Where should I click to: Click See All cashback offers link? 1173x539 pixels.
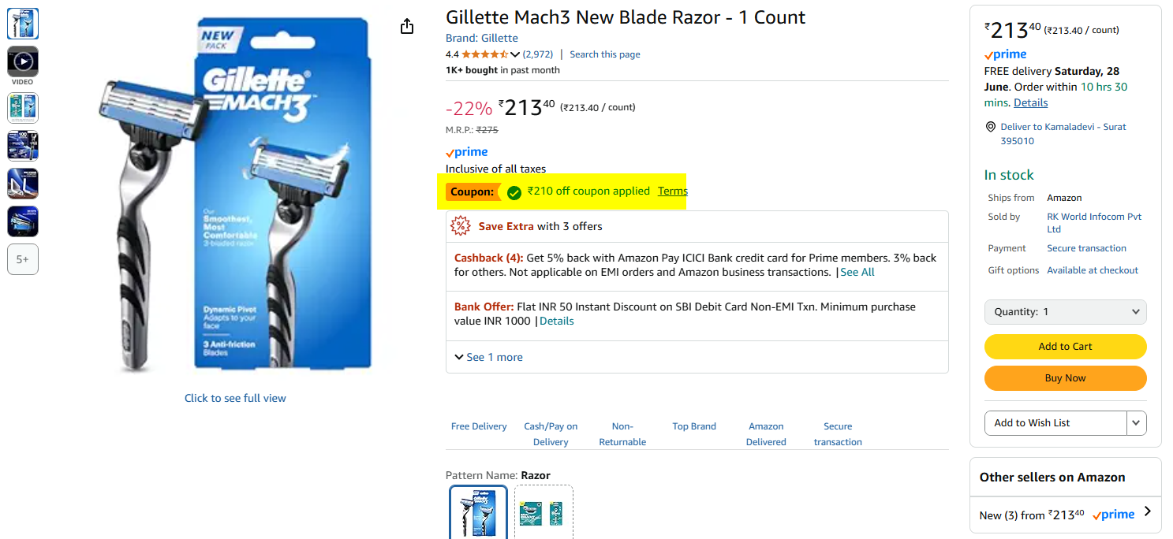click(x=857, y=273)
